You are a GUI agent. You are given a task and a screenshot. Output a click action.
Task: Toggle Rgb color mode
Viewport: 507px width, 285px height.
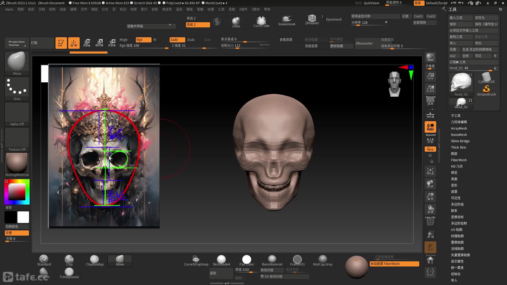tap(143, 40)
